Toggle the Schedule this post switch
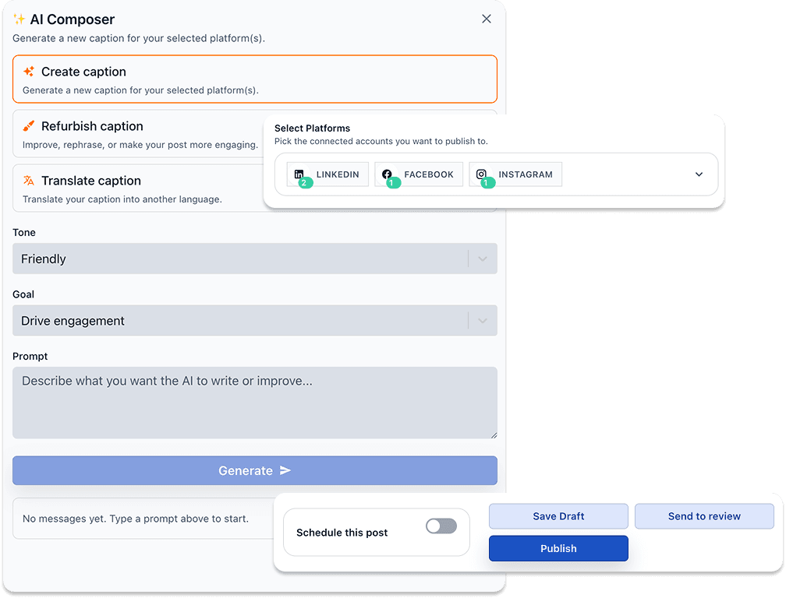The image size is (786, 598). [441, 526]
